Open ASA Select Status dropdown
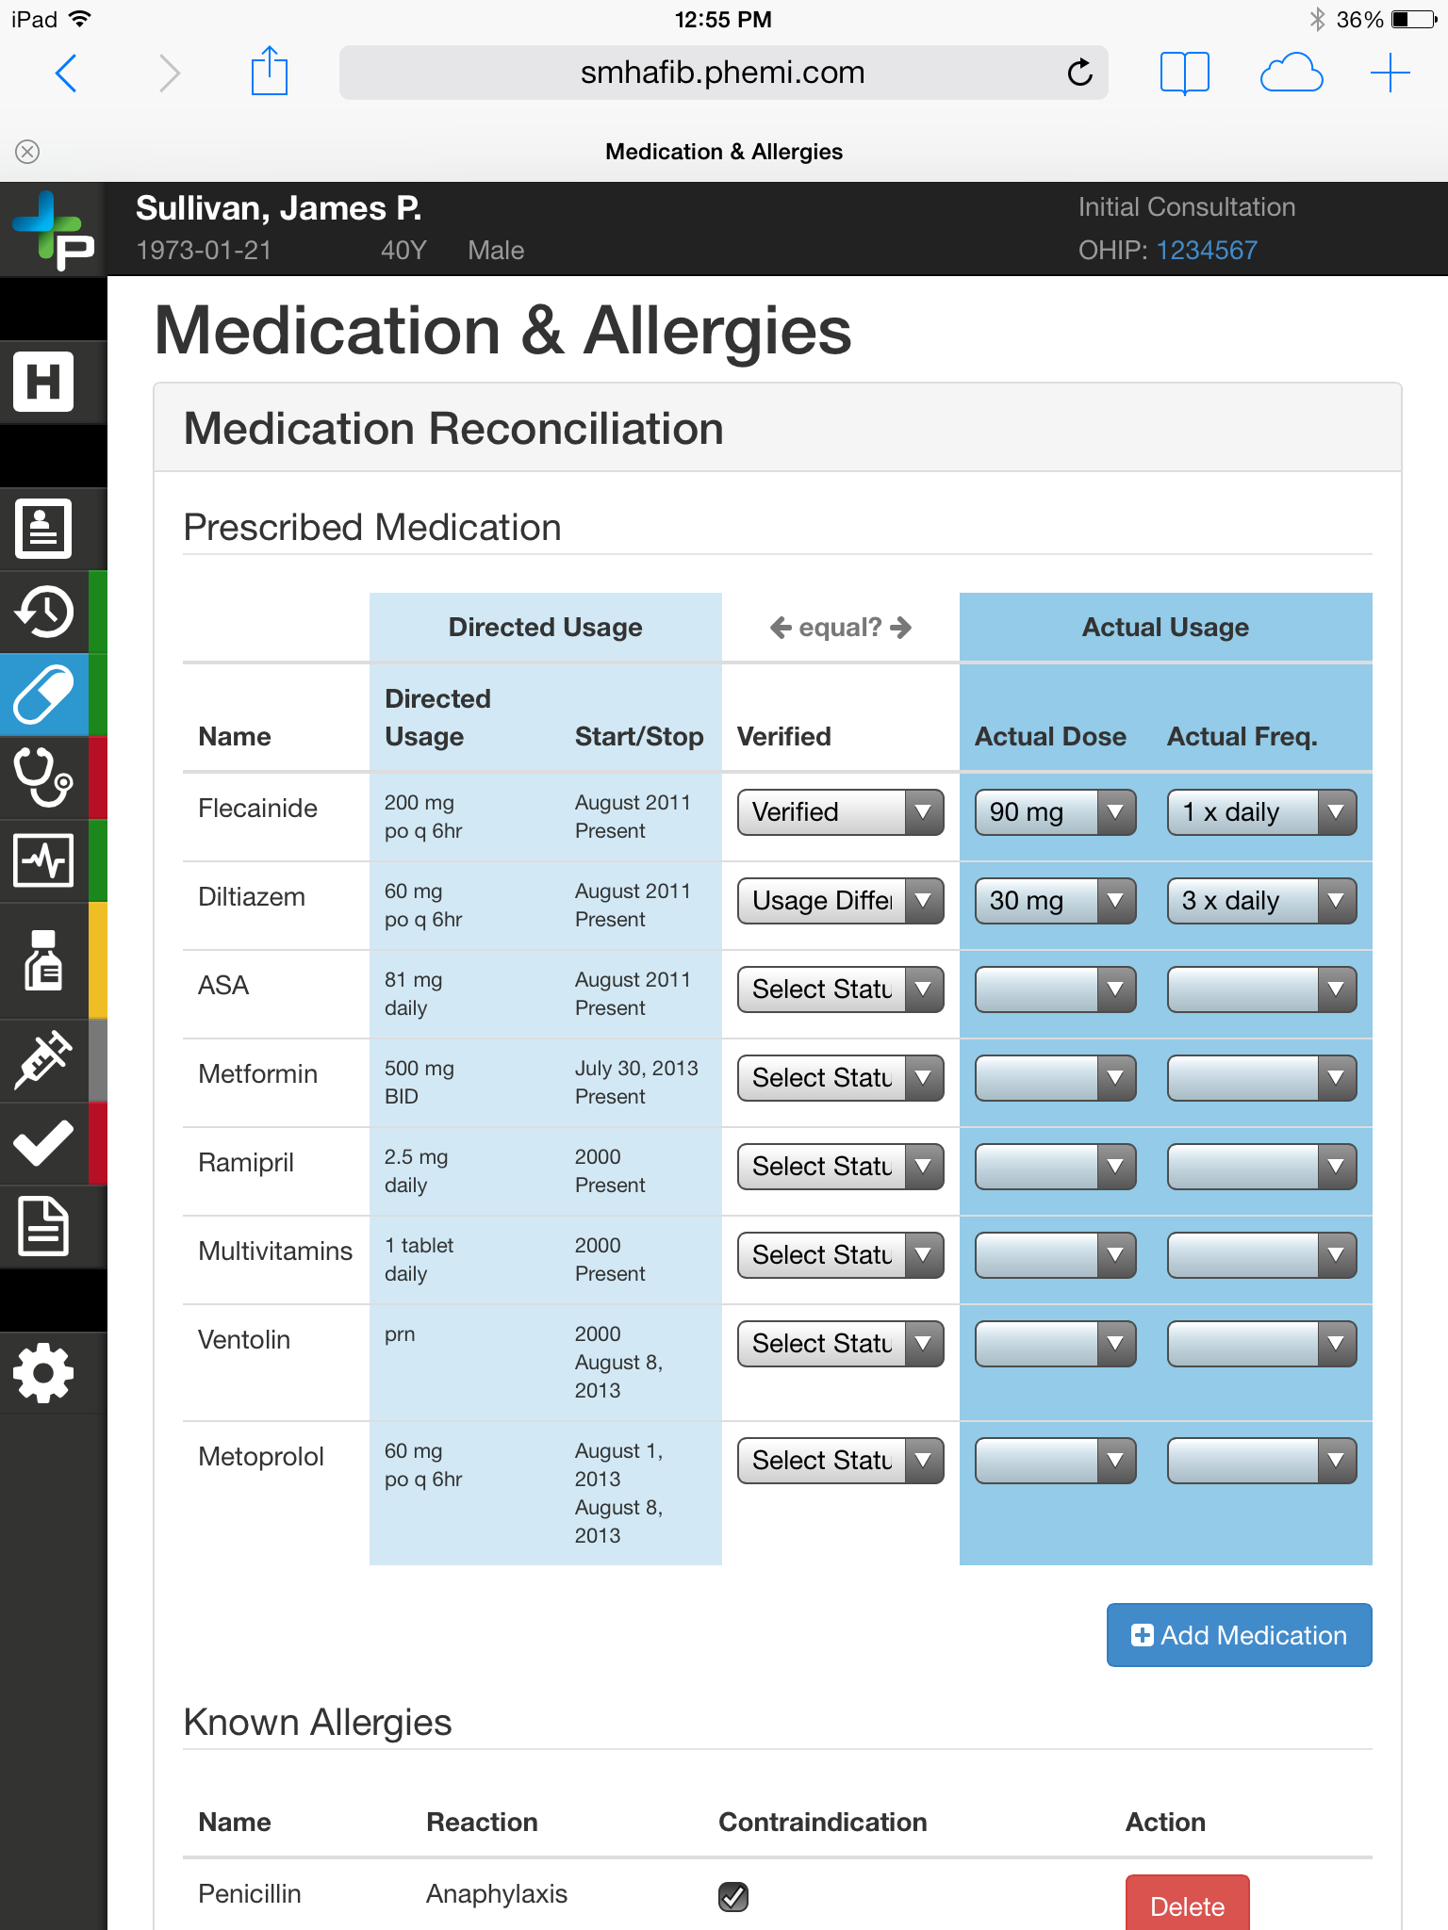 point(840,990)
